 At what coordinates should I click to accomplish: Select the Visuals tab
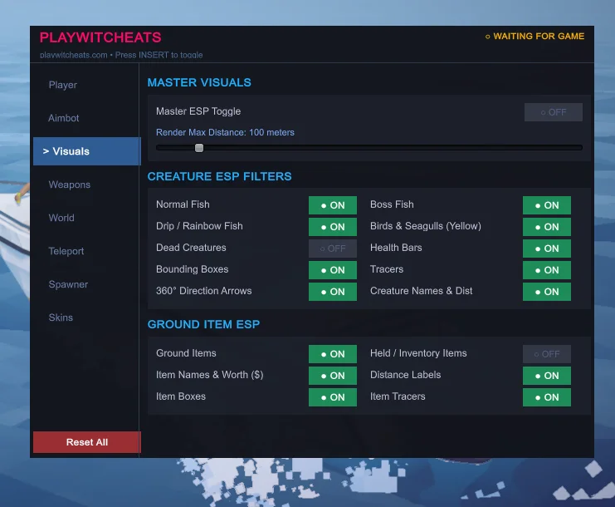pos(86,151)
